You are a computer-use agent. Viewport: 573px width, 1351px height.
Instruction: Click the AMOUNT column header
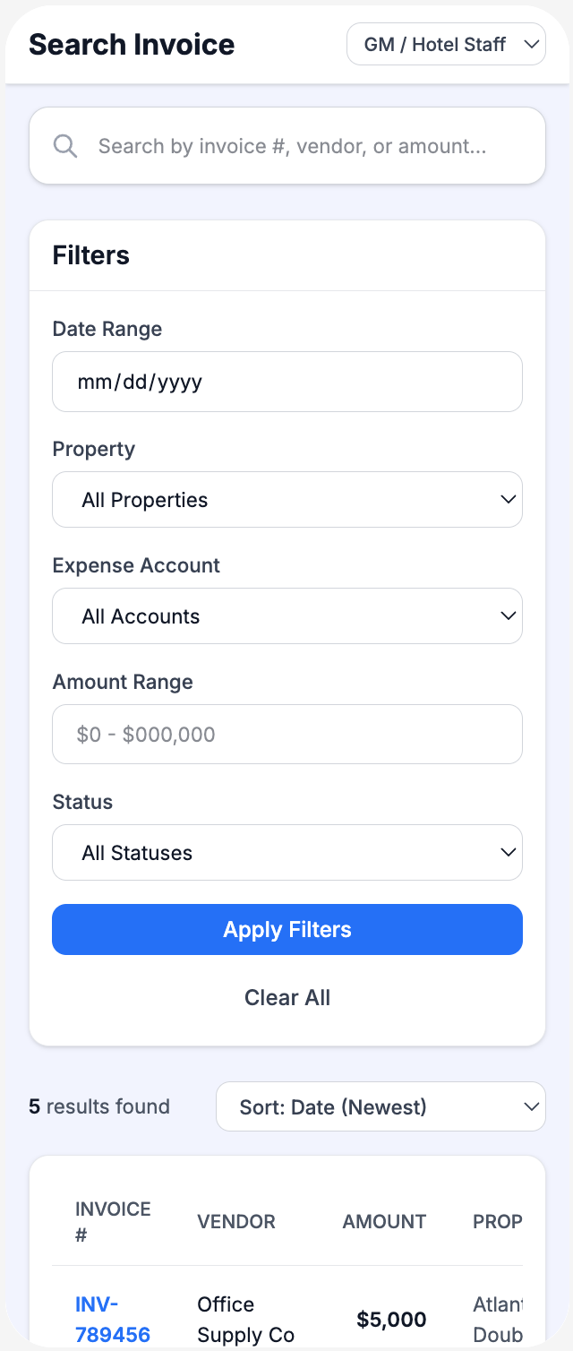384,1221
